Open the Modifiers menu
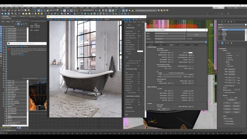Image resolution: width=247 pixels, height=139 pixels. click(x=35, y=8)
